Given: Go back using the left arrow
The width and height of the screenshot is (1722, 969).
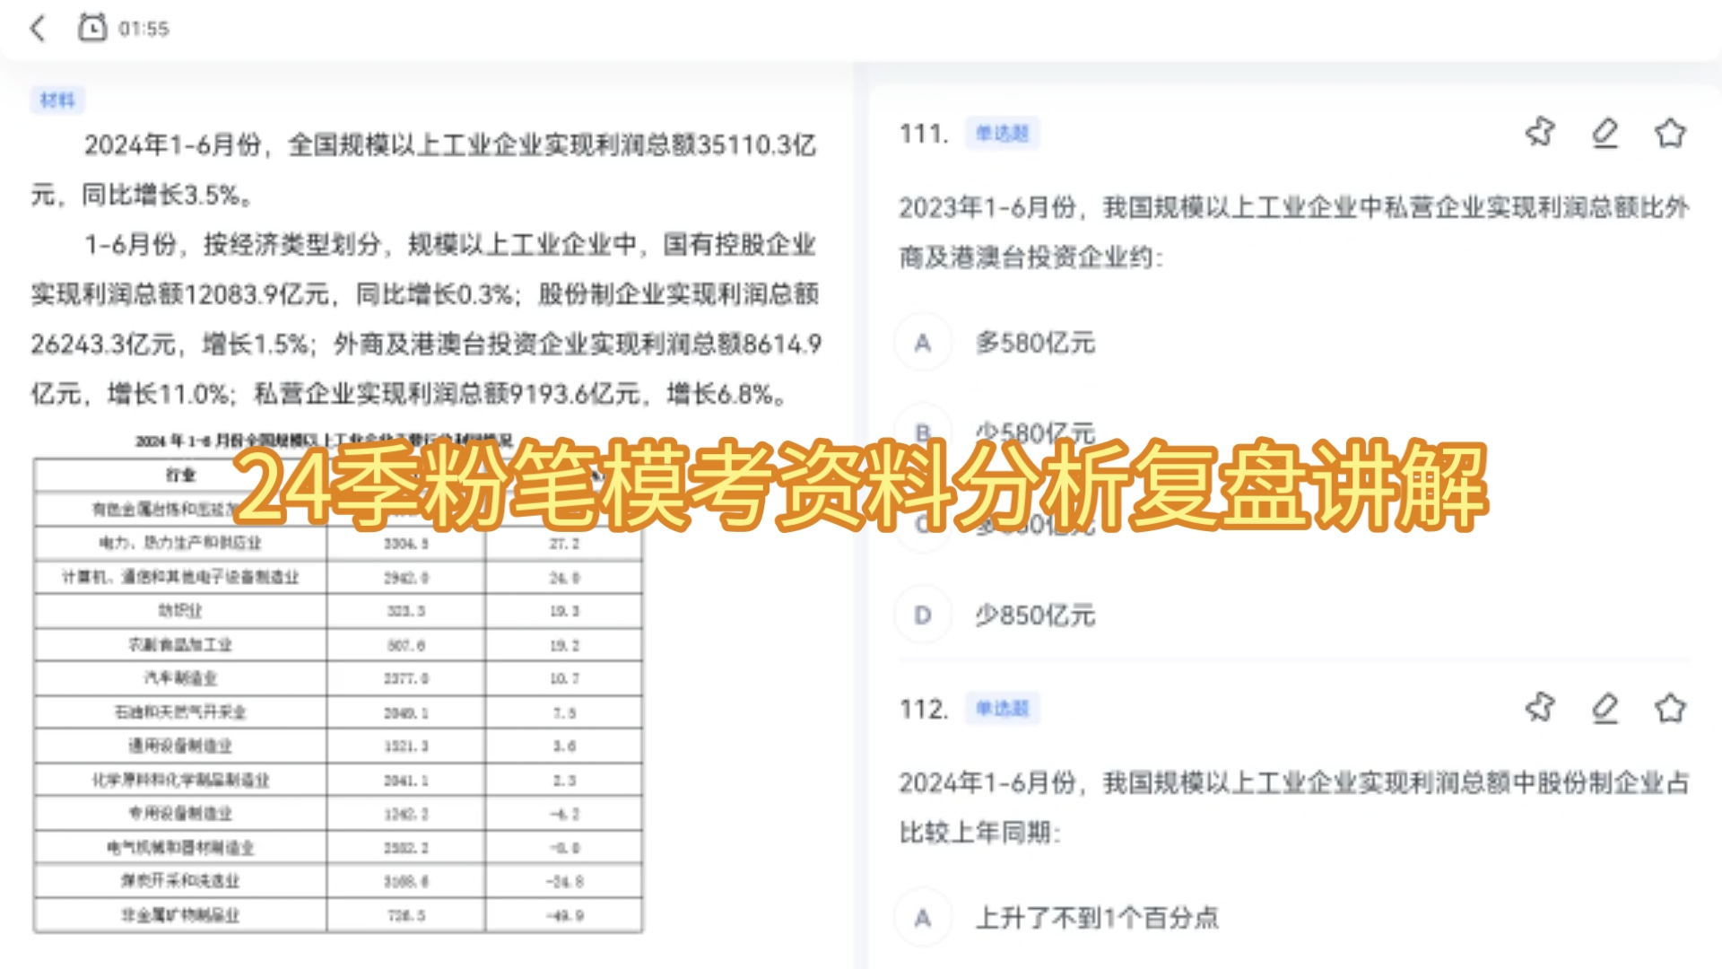Looking at the screenshot, I should point(38,28).
